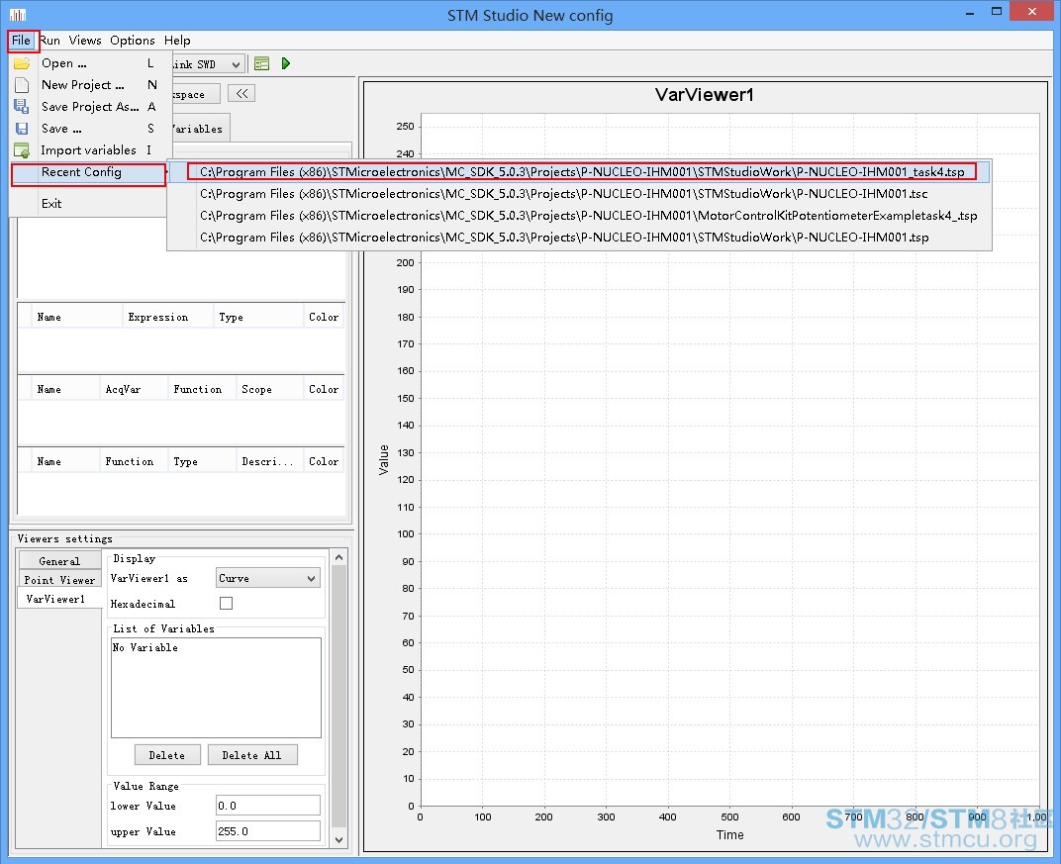Click the Delete button
Viewport: 1061px width, 864px height.
click(x=167, y=755)
